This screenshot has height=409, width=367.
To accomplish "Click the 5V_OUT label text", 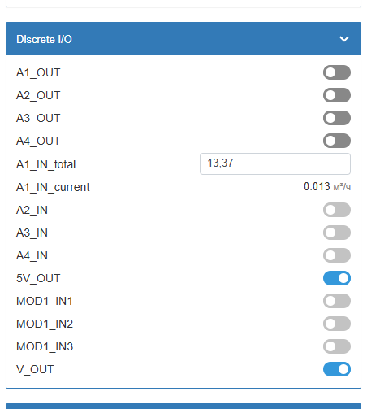I will [x=38, y=278].
